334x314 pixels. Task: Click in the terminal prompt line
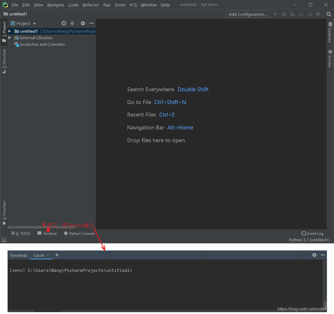71,270
